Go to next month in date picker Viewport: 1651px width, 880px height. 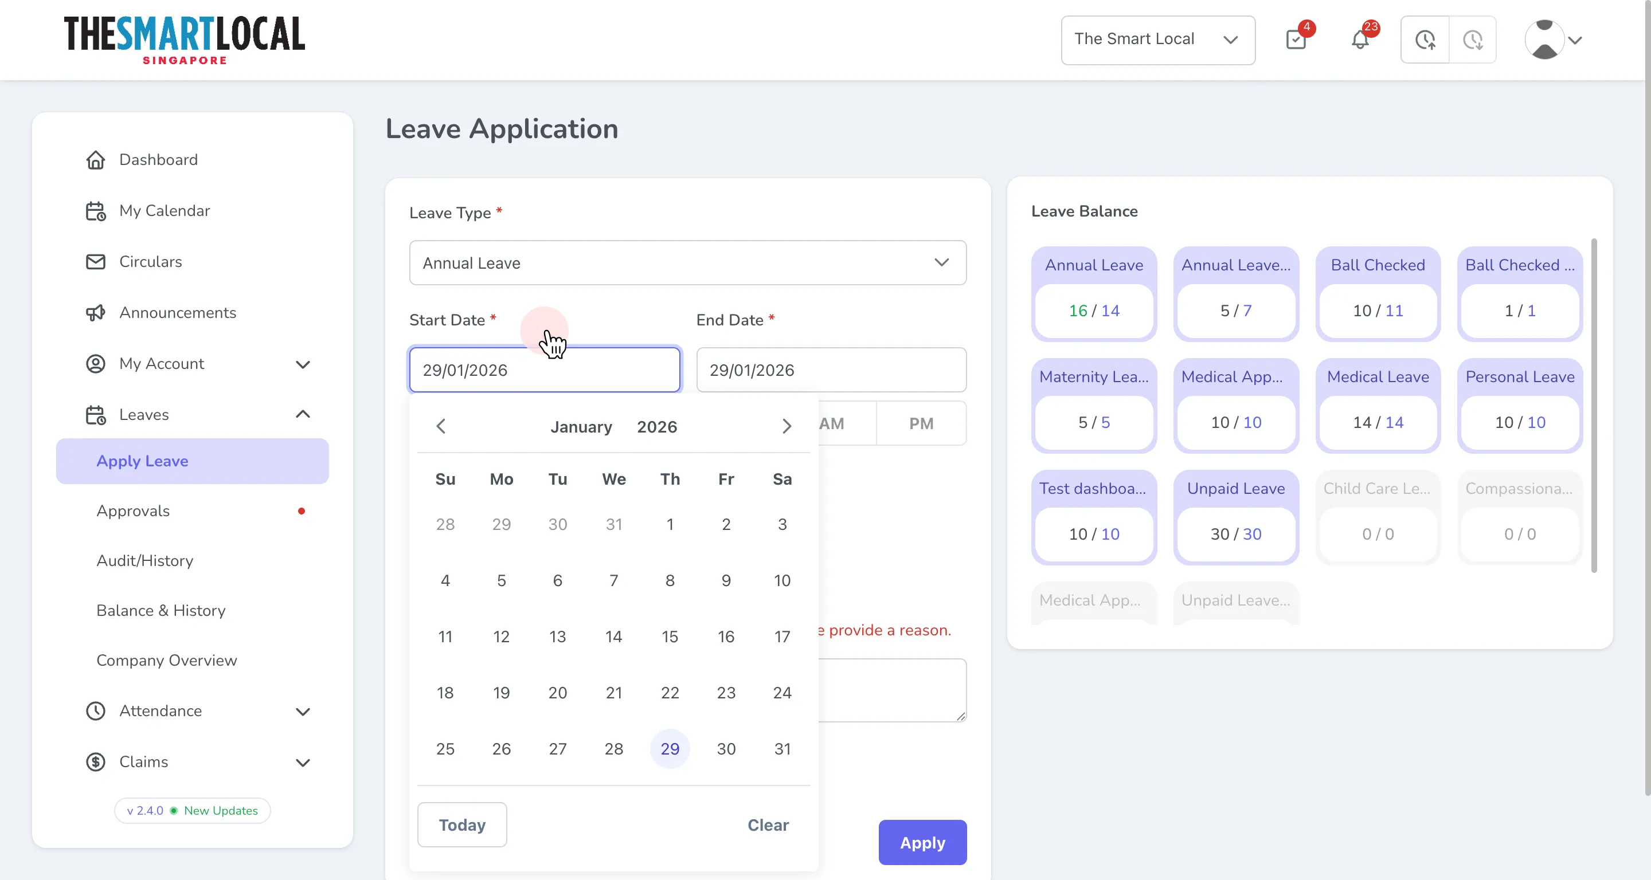(x=787, y=427)
